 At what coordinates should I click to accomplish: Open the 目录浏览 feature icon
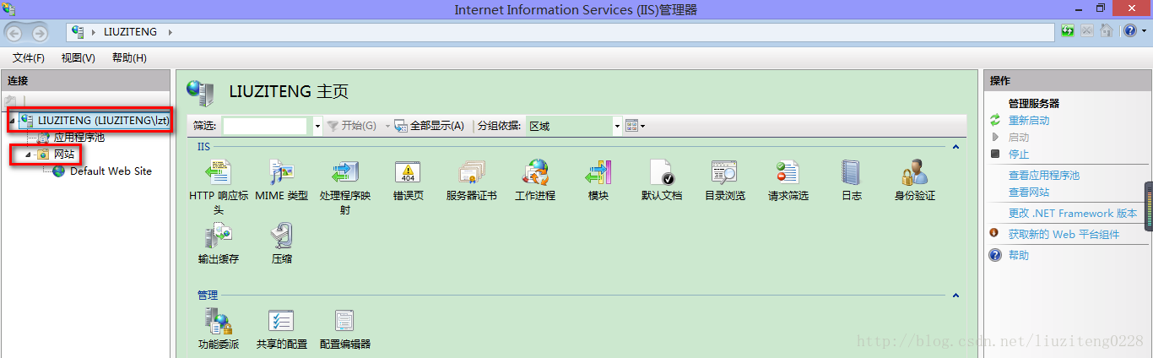point(725,172)
